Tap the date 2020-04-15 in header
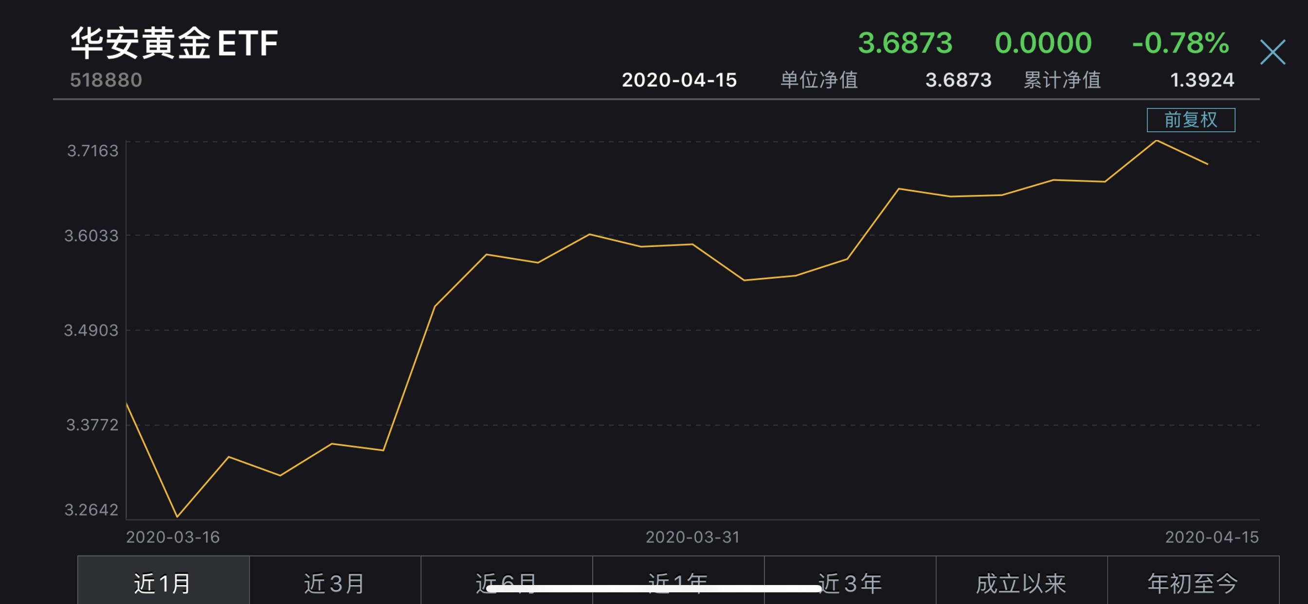Viewport: 1308px width, 604px height. [x=679, y=80]
